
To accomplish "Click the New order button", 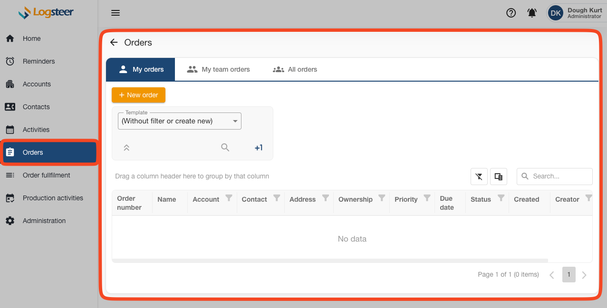I will [138, 95].
